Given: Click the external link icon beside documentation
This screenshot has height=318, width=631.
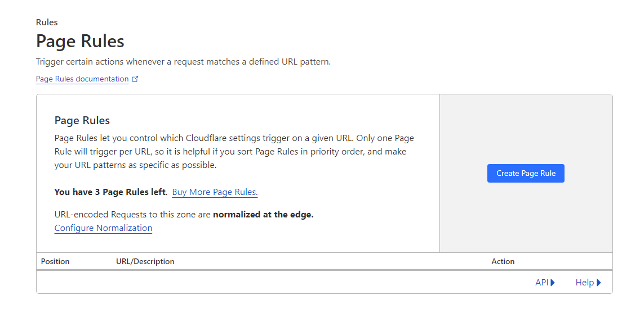Looking at the screenshot, I should pyautogui.click(x=135, y=79).
